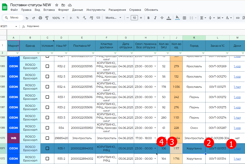Open the fill color picker

pyautogui.click(x=177, y=18)
